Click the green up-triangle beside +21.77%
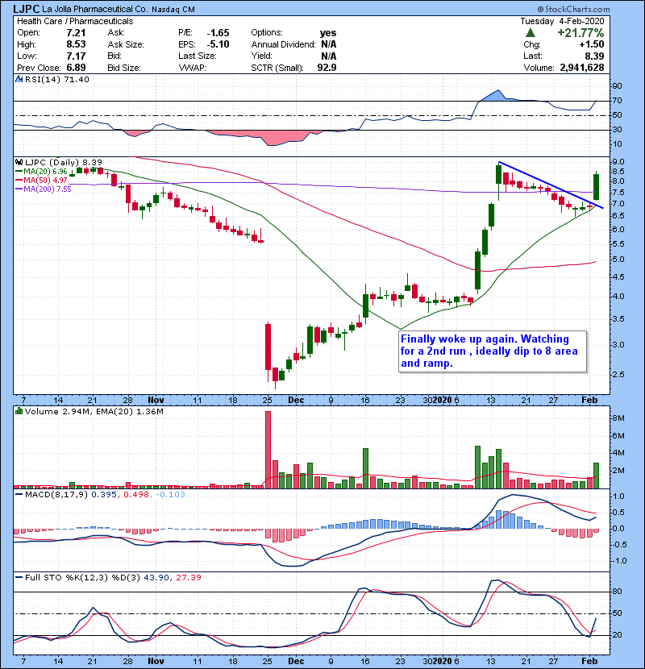 click(x=531, y=33)
